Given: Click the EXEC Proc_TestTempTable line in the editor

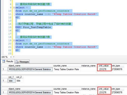Looking at the screenshot, I should [33, 27].
